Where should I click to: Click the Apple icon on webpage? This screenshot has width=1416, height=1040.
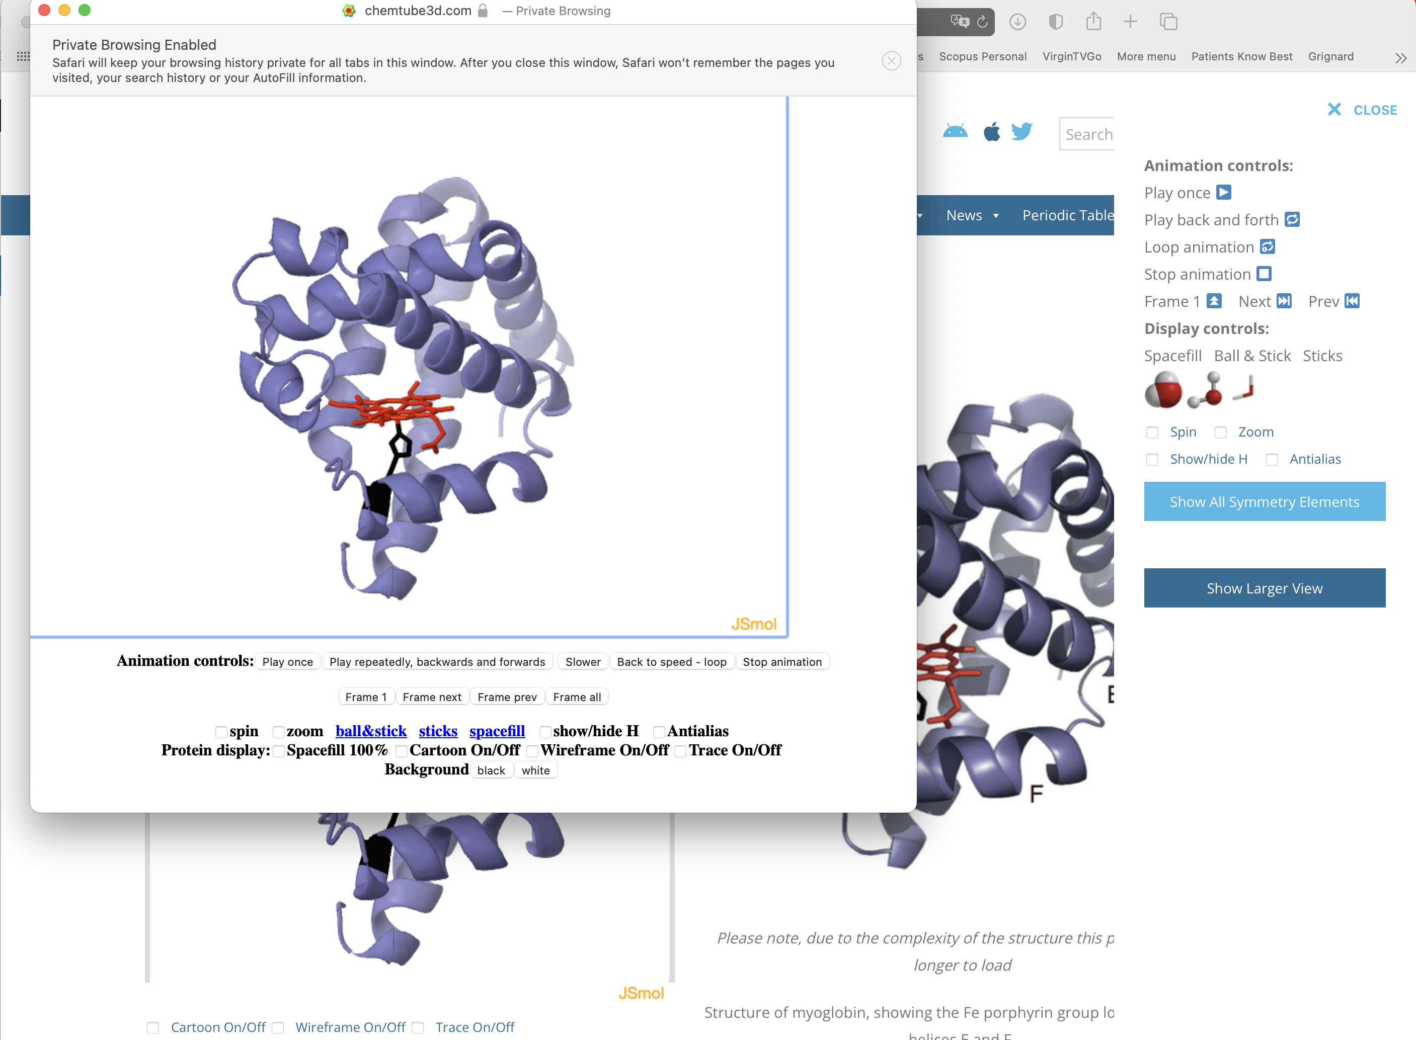pyautogui.click(x=991, y=132)
